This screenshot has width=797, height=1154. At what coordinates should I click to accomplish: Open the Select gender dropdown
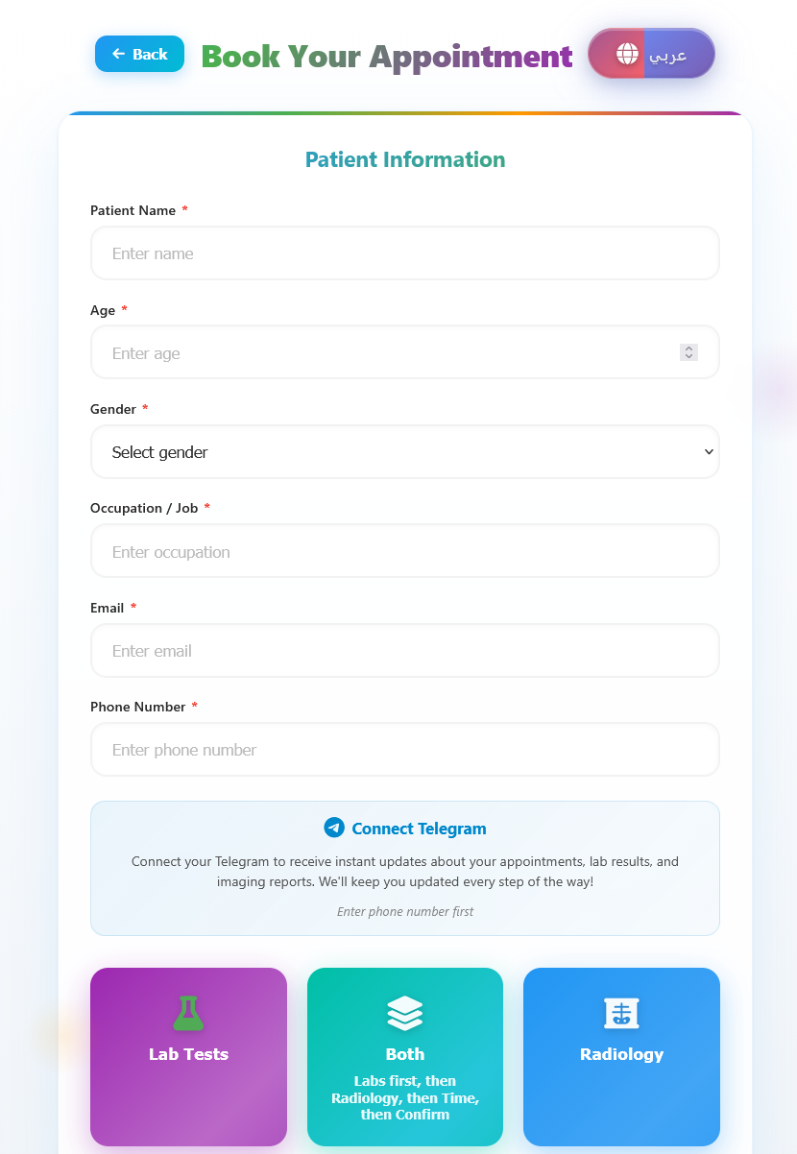click(404, 452)
